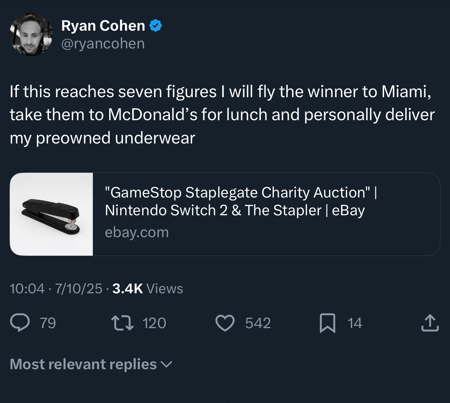Viewport: 450px width, 403px height.
Task: Tap the retweet arrows icon
Action: (122, 323)
